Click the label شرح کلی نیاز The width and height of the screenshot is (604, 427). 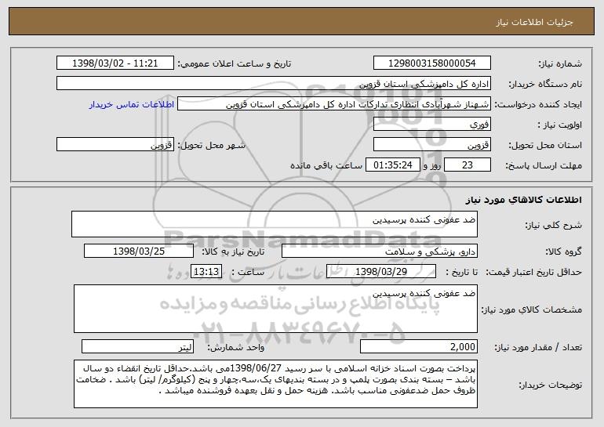pyautogui.click(x=554, y=226)
